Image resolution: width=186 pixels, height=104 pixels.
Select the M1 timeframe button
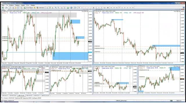point(111,8)
